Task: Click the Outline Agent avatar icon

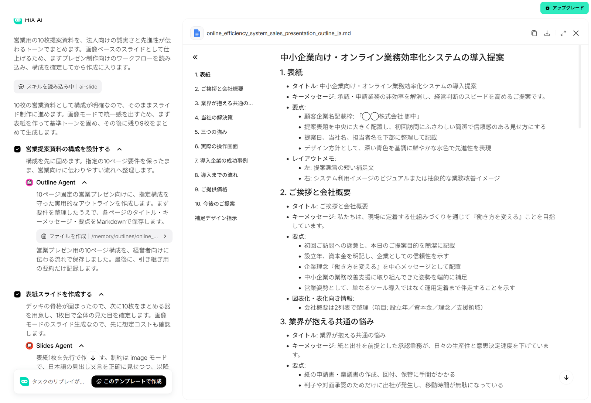Action: click(30, 182)
